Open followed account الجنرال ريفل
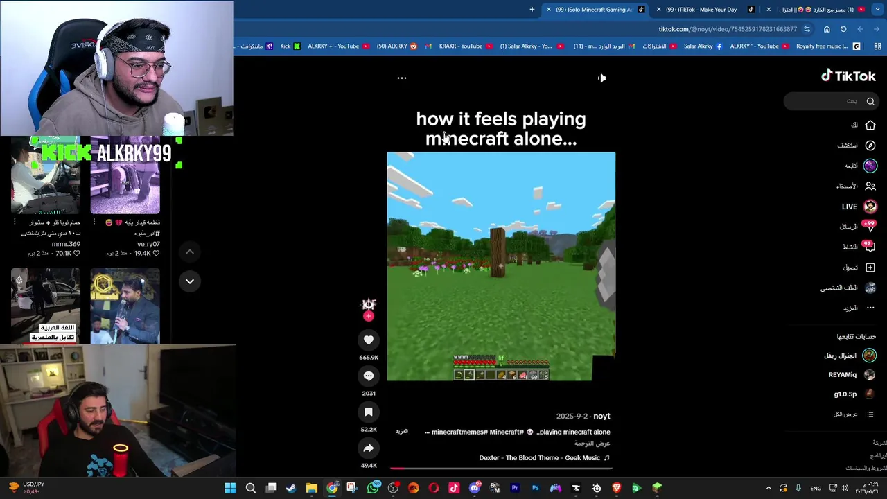This screenshot has height=499, width=887. [x=850, y=356]
